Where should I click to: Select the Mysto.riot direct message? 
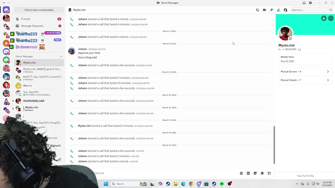39,63
